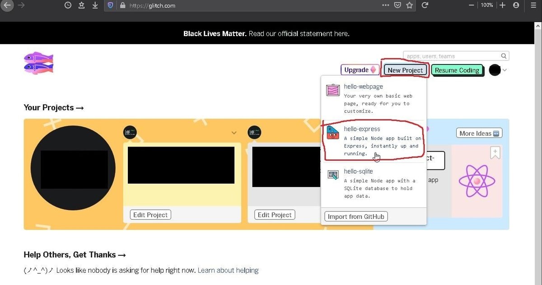Image resolution: width=542 pixels, height=285 pixels.
Task: Open the Learn about helping link
Action: [228, 271]
